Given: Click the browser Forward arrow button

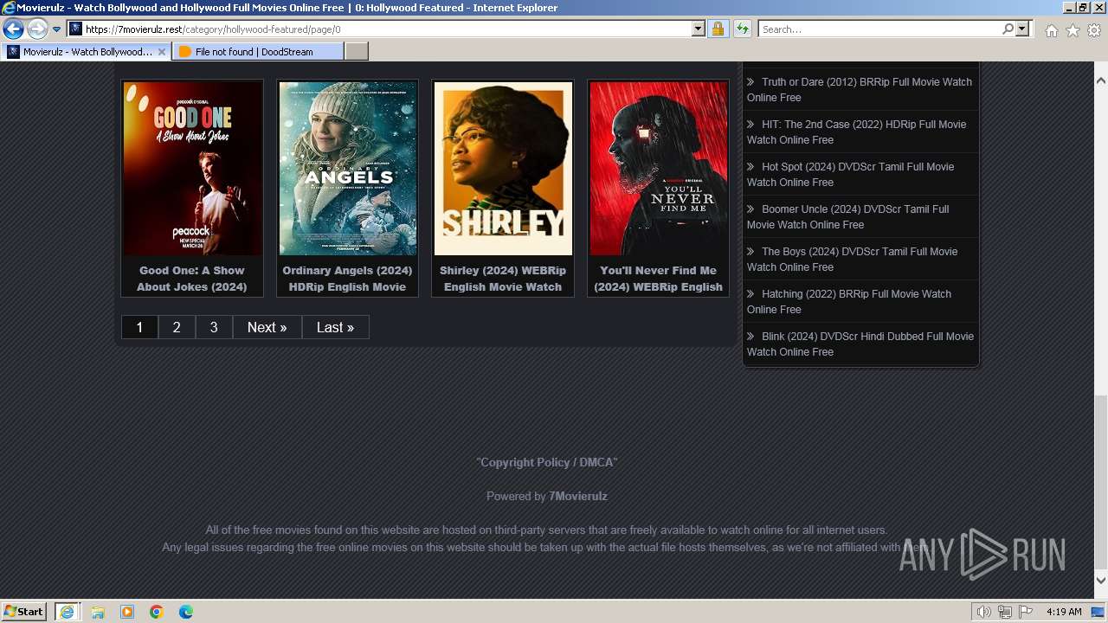Looking at the screenshot, I should click(36, 29).
